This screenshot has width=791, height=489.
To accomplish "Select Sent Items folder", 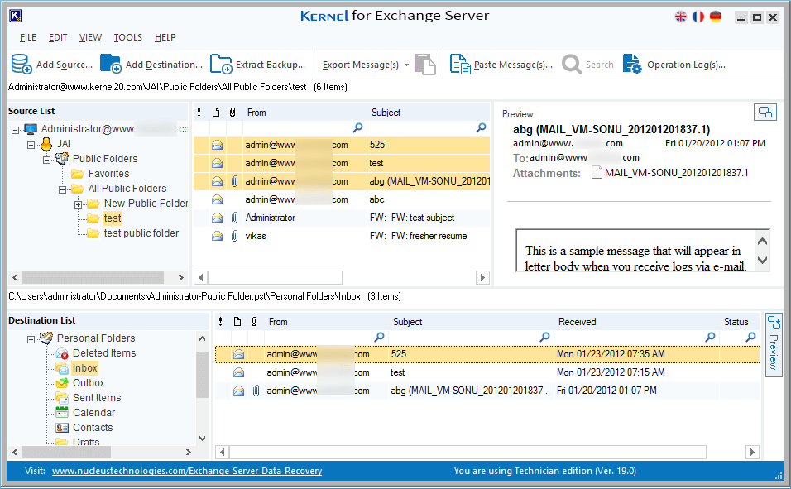I will click(97, 398).
